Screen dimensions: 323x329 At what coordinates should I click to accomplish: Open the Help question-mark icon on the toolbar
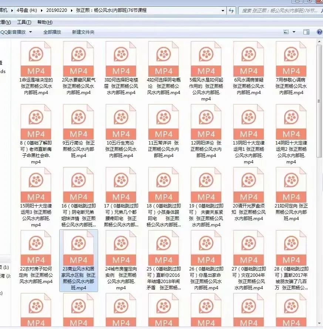pyautogui.click(x=320, y=32)
